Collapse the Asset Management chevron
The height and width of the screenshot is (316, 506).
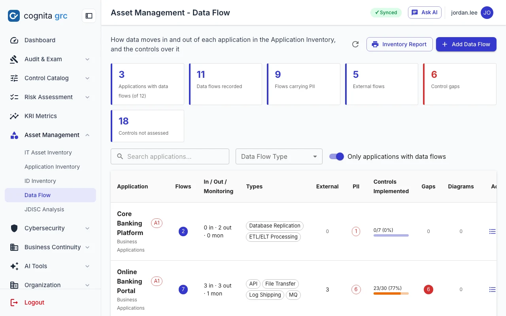(x=87, y=135)
